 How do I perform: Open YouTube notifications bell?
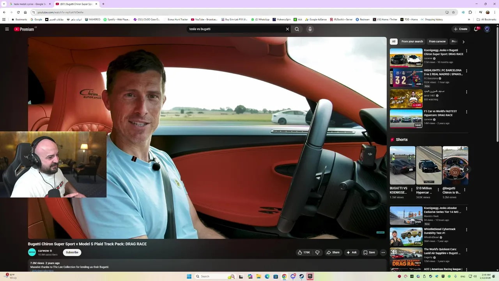(476, 29)
